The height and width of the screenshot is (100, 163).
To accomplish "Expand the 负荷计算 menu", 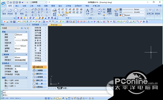I will 39,28.
